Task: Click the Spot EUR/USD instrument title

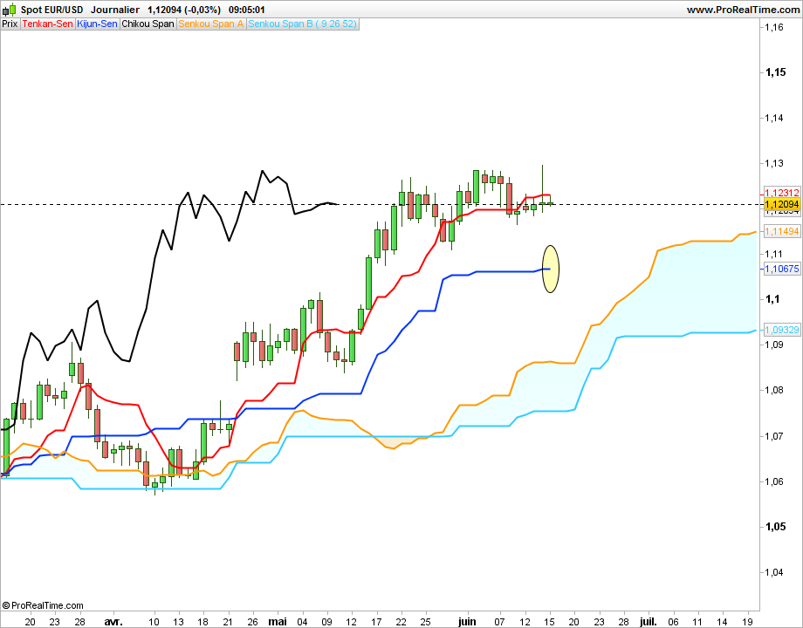Action: click(x=51, y=10)
